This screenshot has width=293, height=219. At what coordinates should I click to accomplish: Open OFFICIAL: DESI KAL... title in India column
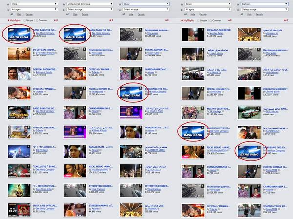[x=44, y=128]
